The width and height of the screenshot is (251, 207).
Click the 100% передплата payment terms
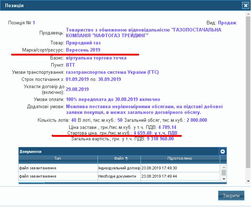[x=113, y=100]
